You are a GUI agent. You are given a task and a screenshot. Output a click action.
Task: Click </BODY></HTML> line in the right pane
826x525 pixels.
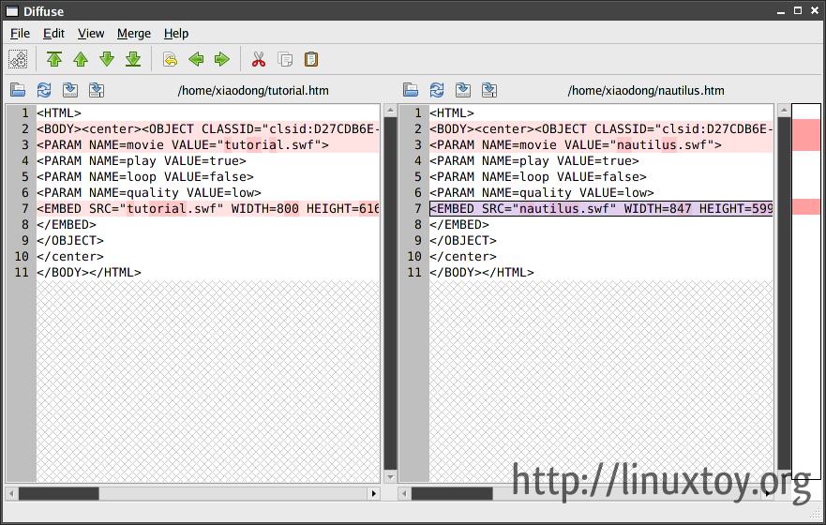pyautogui.click(x=601, y=272)
